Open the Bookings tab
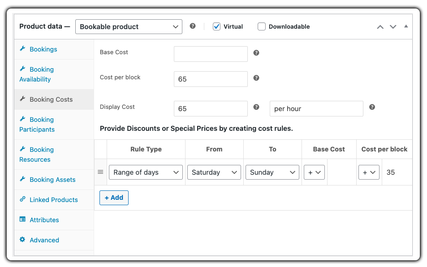427x267 pixels. [x=54, y=49]
